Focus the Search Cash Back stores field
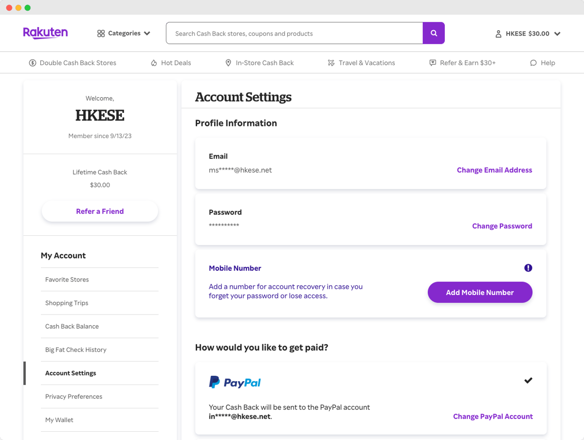The height and width of the screenshot is (440, 584). tap(294, 34)
